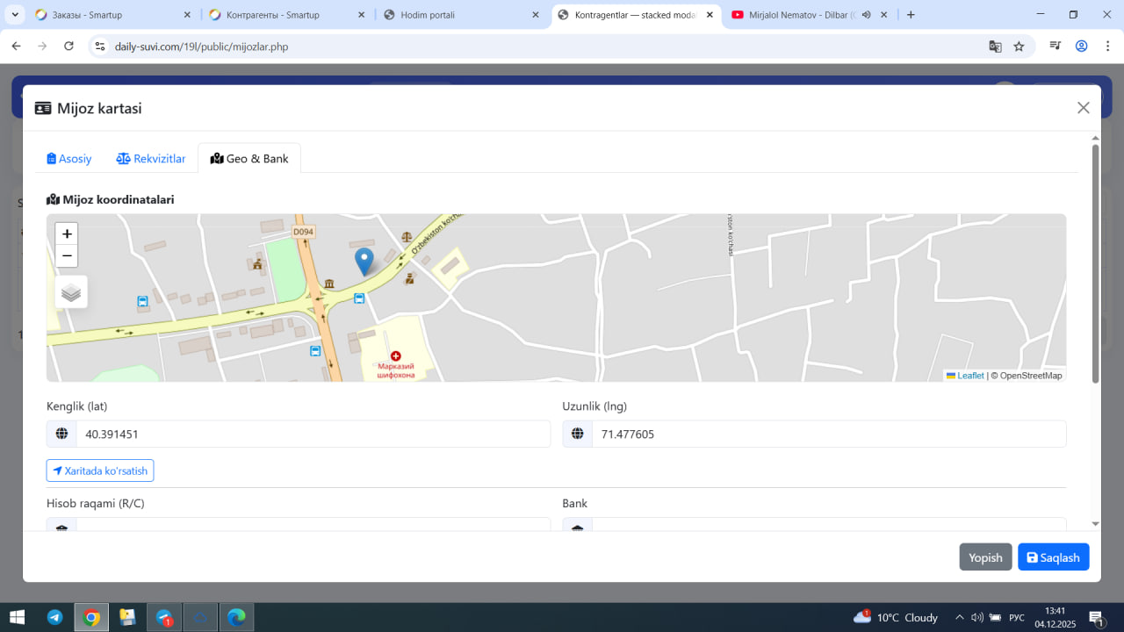
Task: Zoom out on the map
Action: click(67, 255)
